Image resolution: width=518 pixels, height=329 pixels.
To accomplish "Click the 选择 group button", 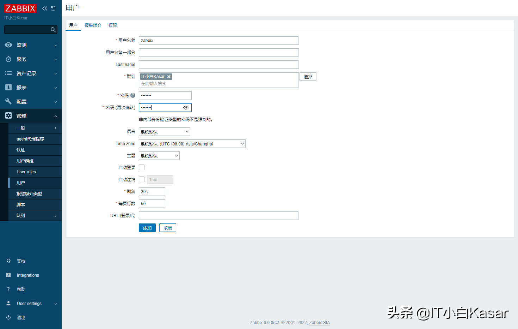I will coord(308,77).
